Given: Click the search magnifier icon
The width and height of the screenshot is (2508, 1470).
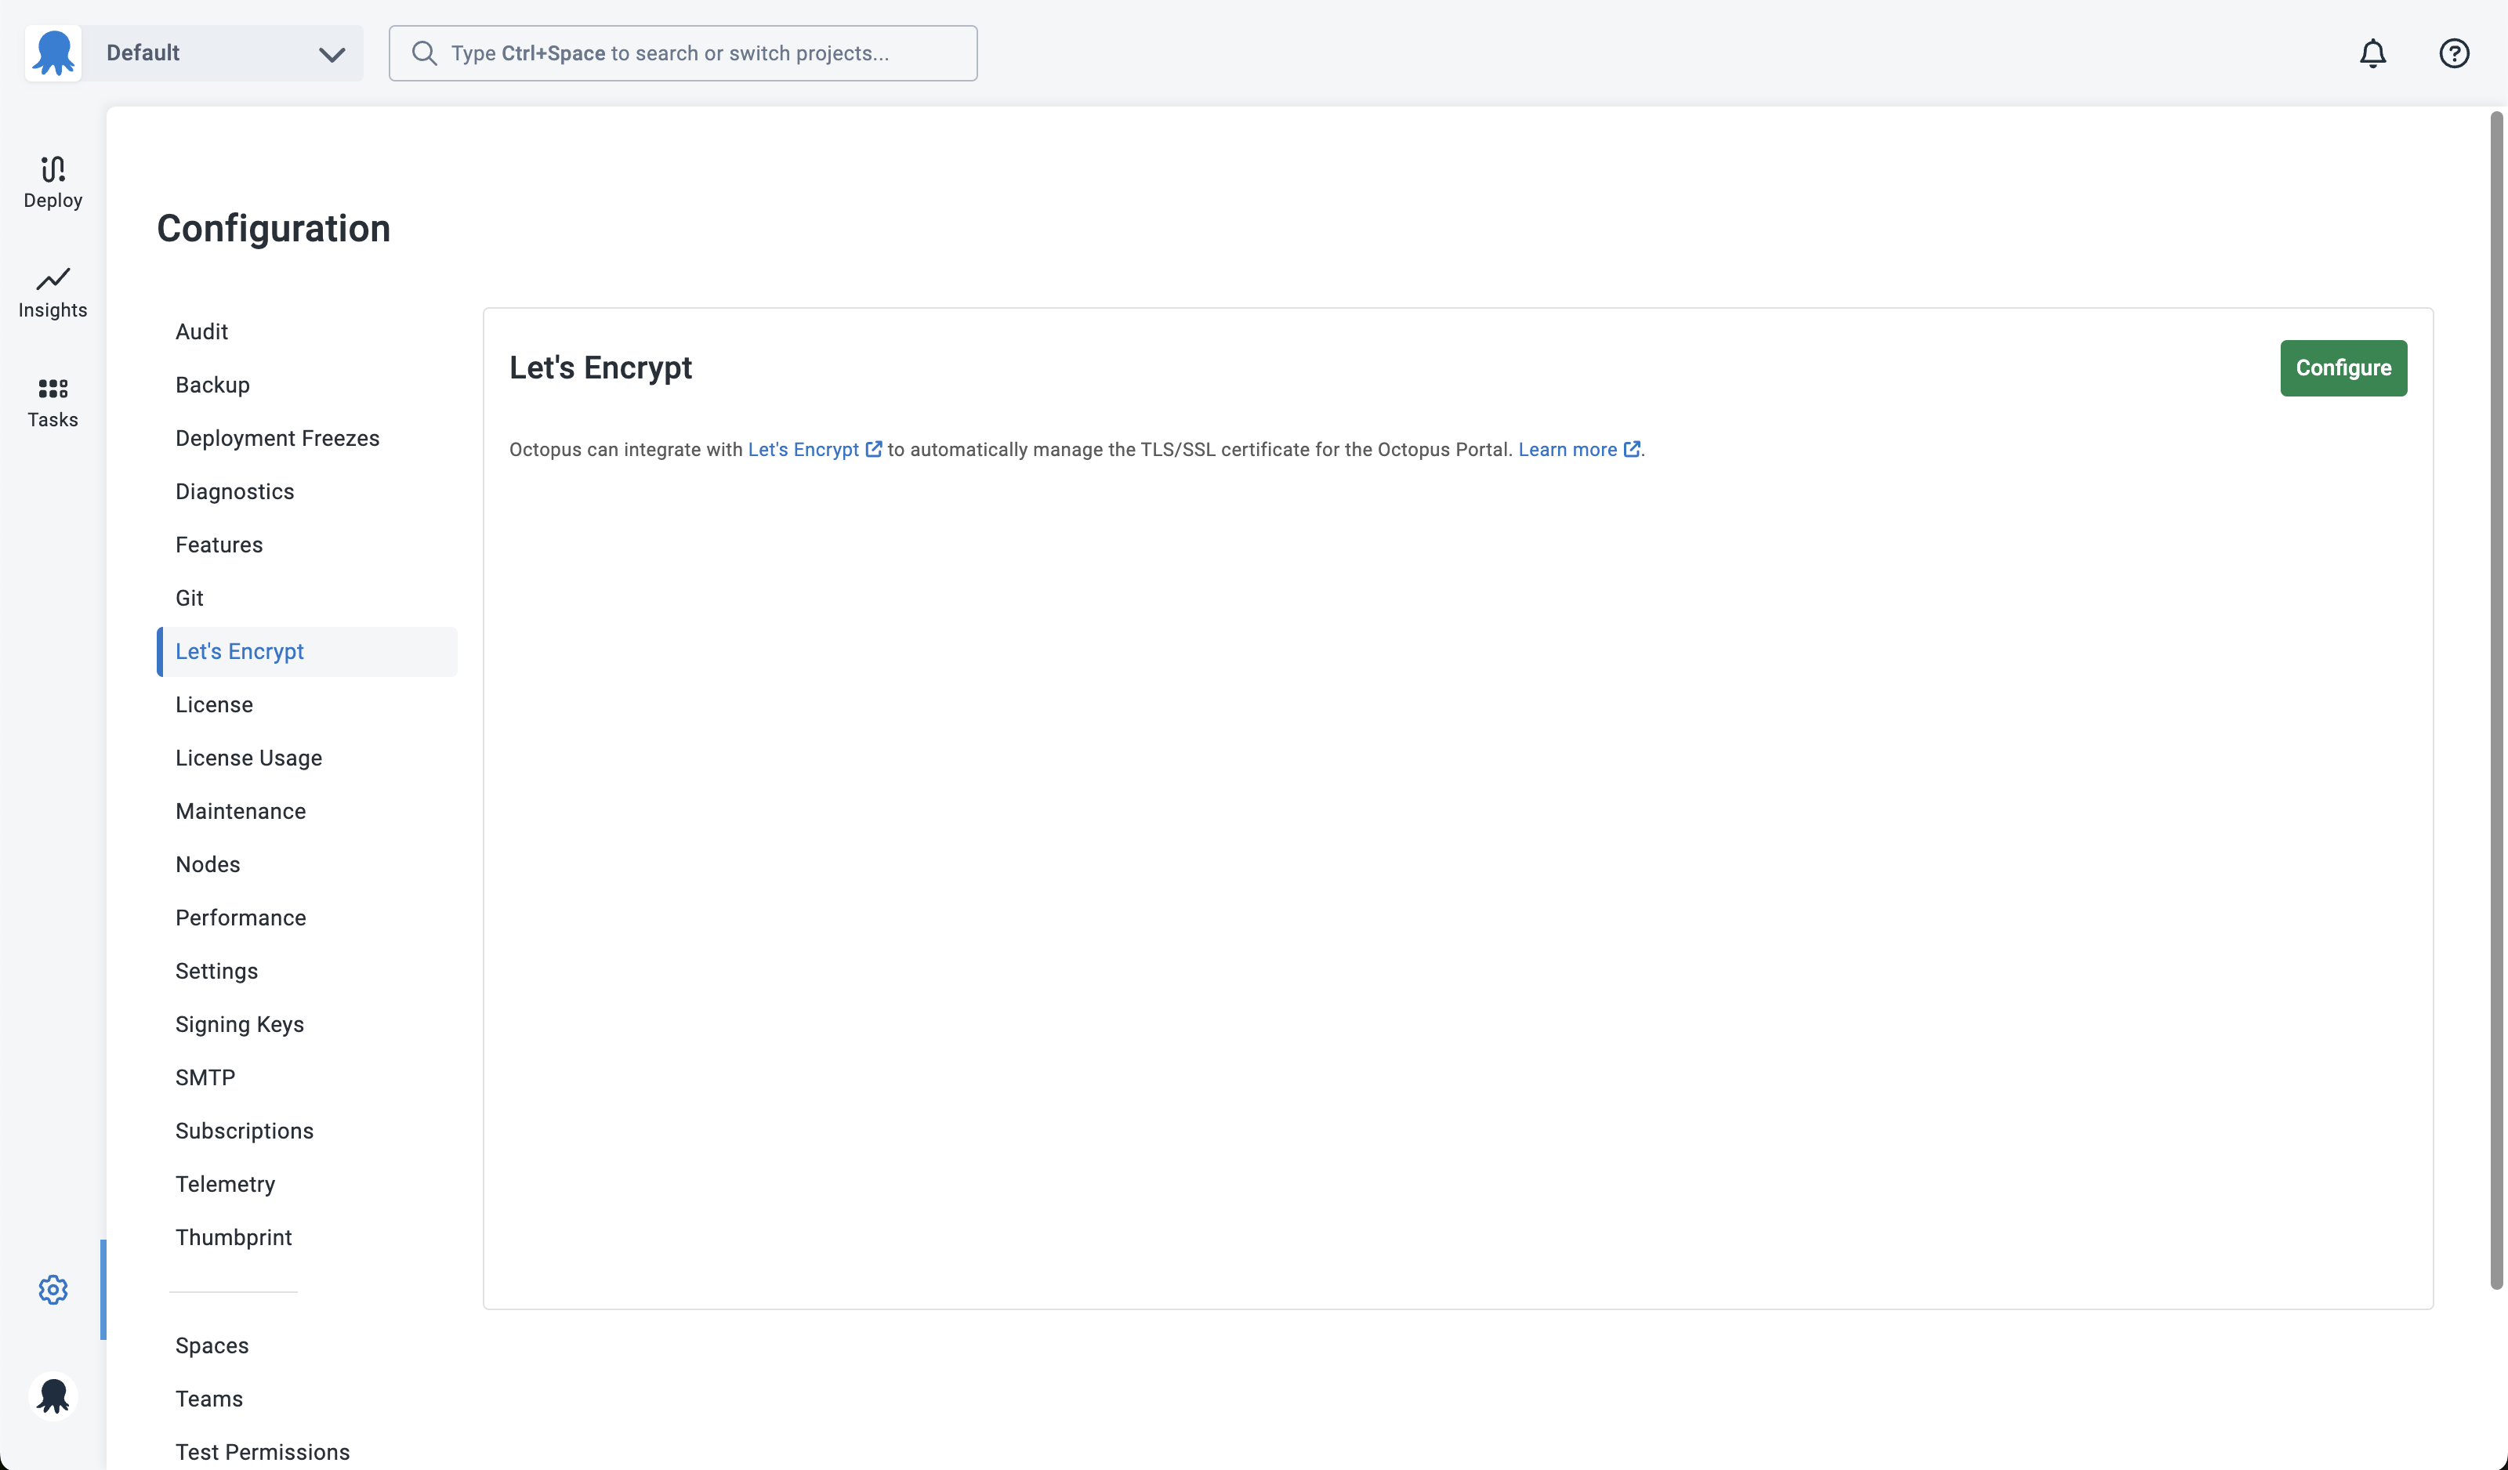Looking at the screenshot, I should pyautogui.click(x=424, y=52).
